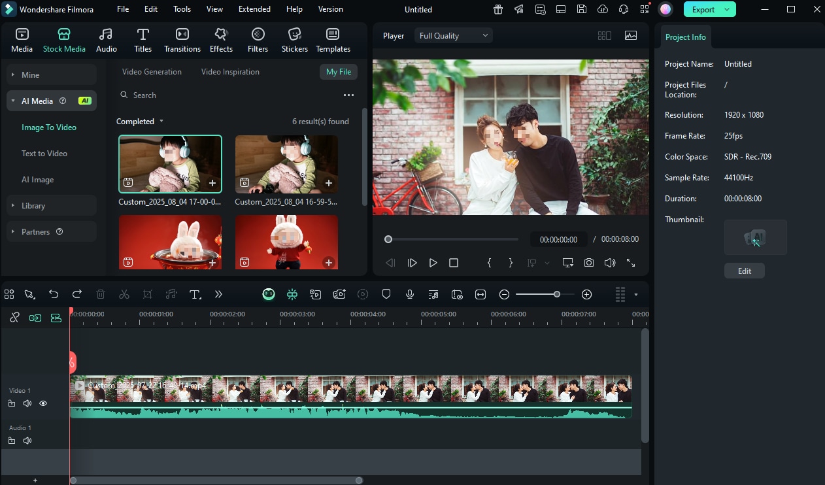
Task: Mute the Audio 1 track
Action: 27,441
